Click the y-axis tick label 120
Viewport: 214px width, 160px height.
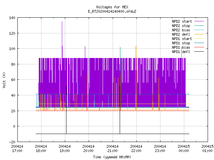tap(12, 33)
